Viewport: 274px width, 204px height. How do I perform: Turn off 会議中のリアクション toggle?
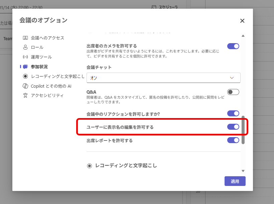coord(233,113)
